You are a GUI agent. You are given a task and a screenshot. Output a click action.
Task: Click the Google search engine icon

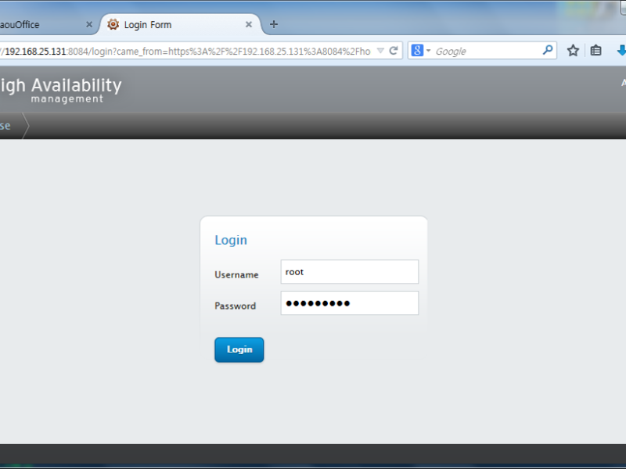point(417,51)
